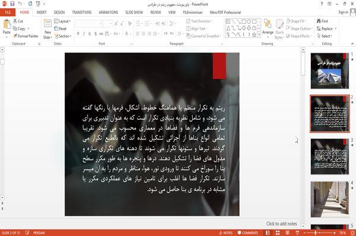The width and height of the screenshot is (356, 236).
Task: Switch to the TRANSITIONS tab
Action: pos(82,12)
